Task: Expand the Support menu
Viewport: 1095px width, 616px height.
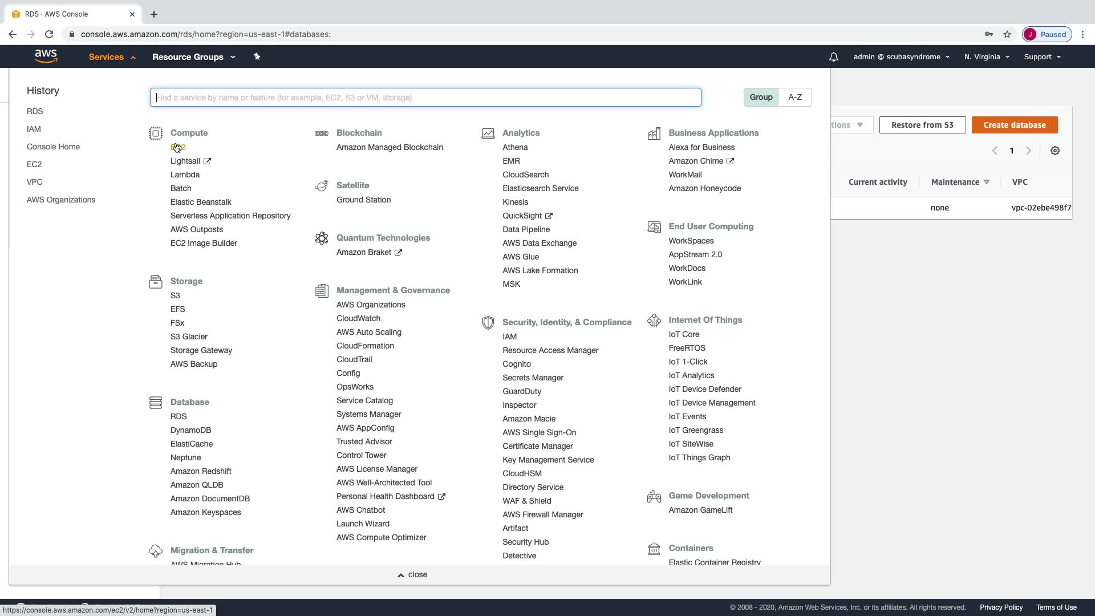Action: [1042, 57]
